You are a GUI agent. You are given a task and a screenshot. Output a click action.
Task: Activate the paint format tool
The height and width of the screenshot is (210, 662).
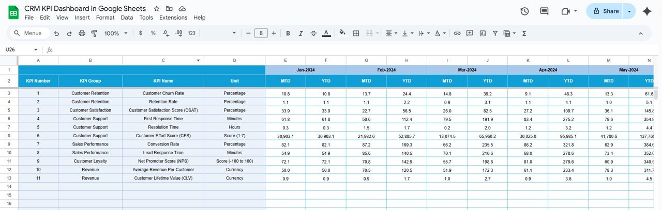94,33
